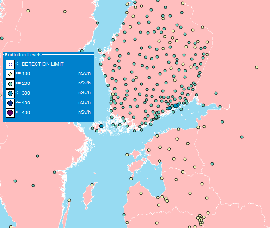Click the "<= 200" legend text

[x=23, y=83]
